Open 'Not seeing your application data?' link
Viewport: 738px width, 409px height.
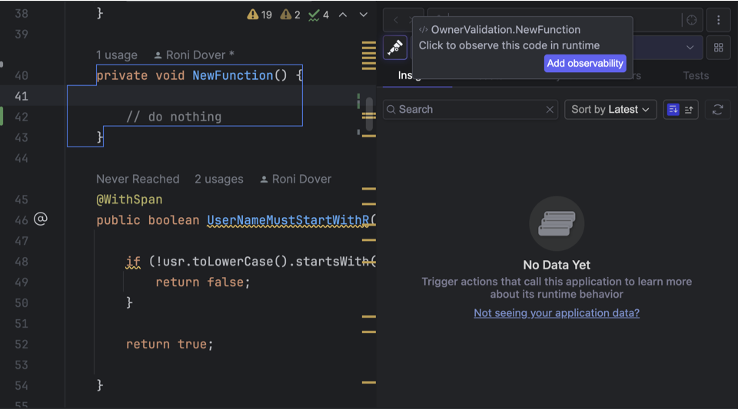point(557,313)
